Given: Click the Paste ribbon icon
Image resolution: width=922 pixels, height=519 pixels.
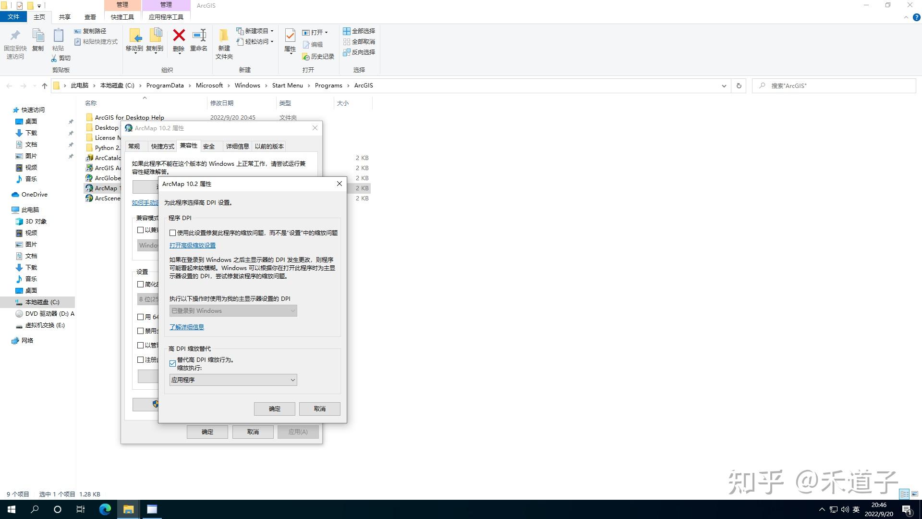Looking at the screenshot, I should pos(58,36).
